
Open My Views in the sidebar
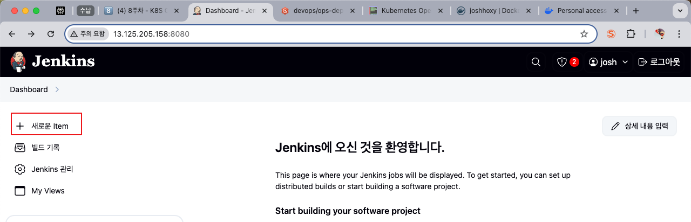(39, 191)
